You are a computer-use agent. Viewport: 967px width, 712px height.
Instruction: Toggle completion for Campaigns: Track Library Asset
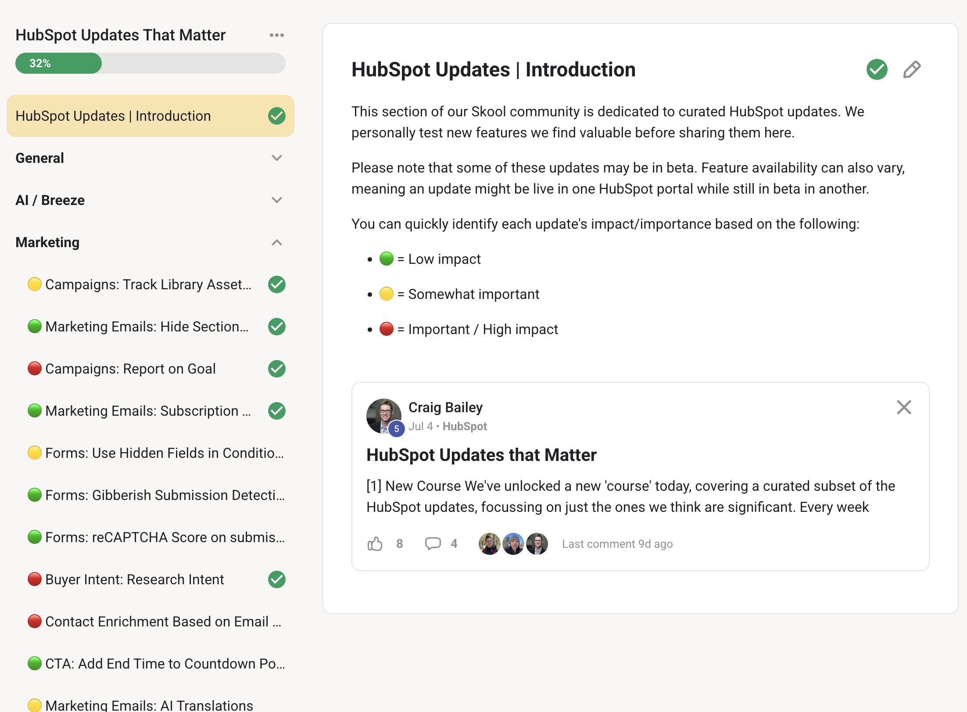pyautogui.click(x=277, y=284)
